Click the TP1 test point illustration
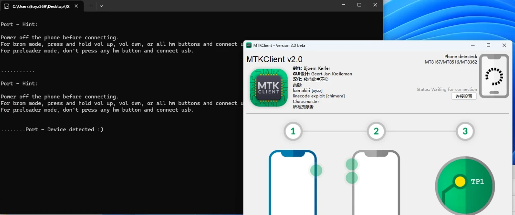This screenshot has width=515, height=215. click(x=465, y=186)
